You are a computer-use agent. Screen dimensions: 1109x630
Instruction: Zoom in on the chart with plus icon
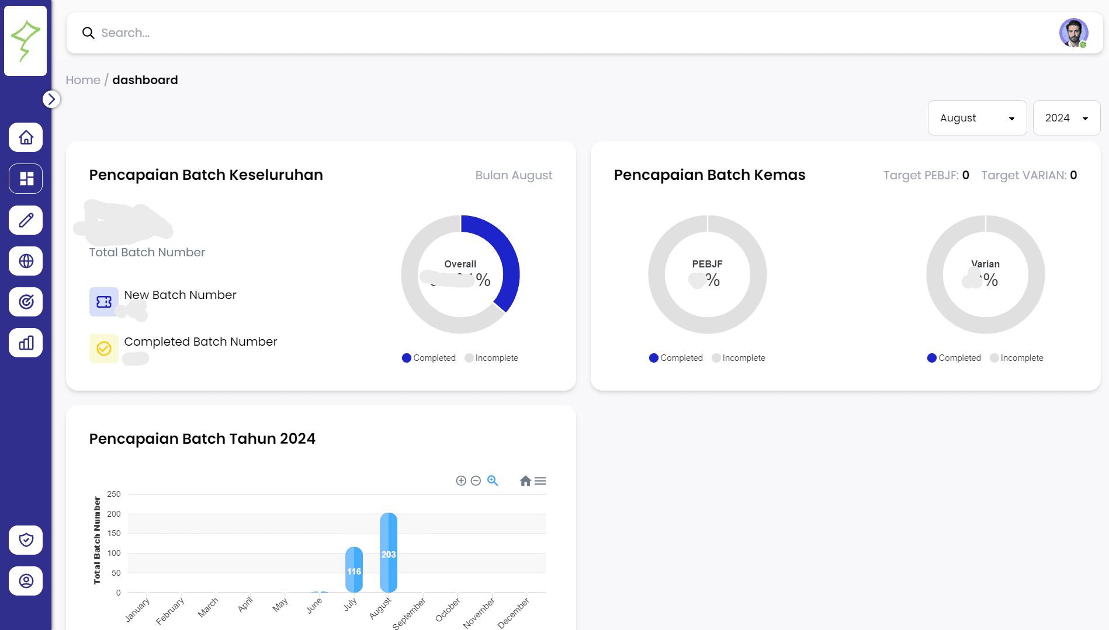coord(461,481)
